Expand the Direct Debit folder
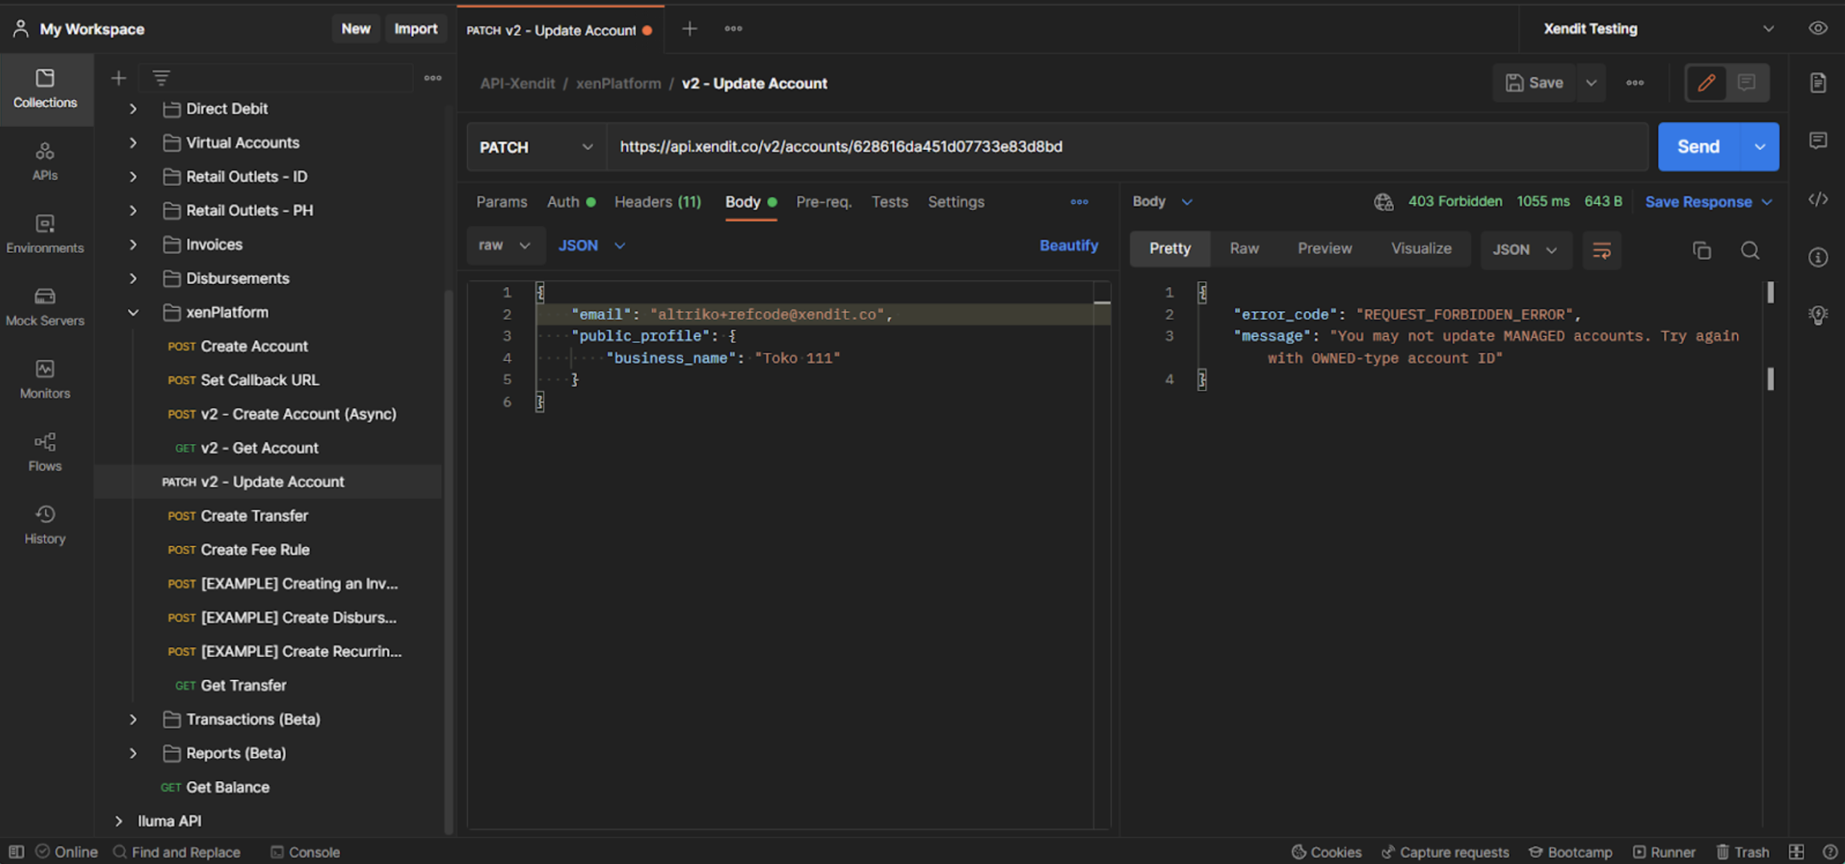Screen dimensions: 1845x864 133,109
